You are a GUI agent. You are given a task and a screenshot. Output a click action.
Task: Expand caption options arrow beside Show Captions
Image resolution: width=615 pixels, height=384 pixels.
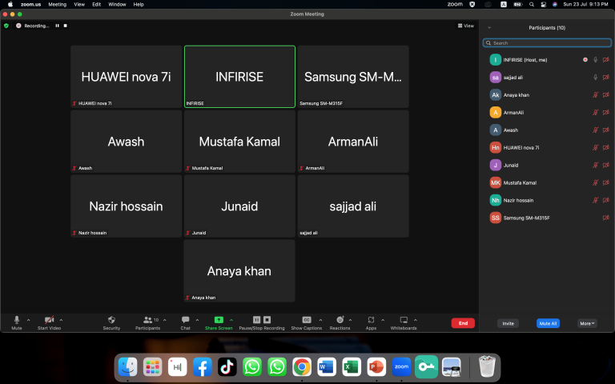(320, 320)
